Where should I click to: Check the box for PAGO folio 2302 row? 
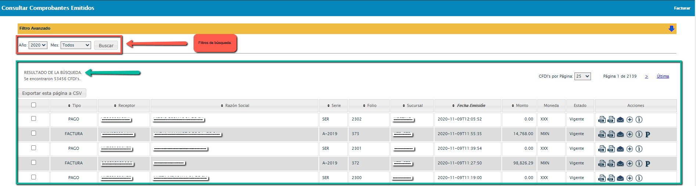[34, 119]
